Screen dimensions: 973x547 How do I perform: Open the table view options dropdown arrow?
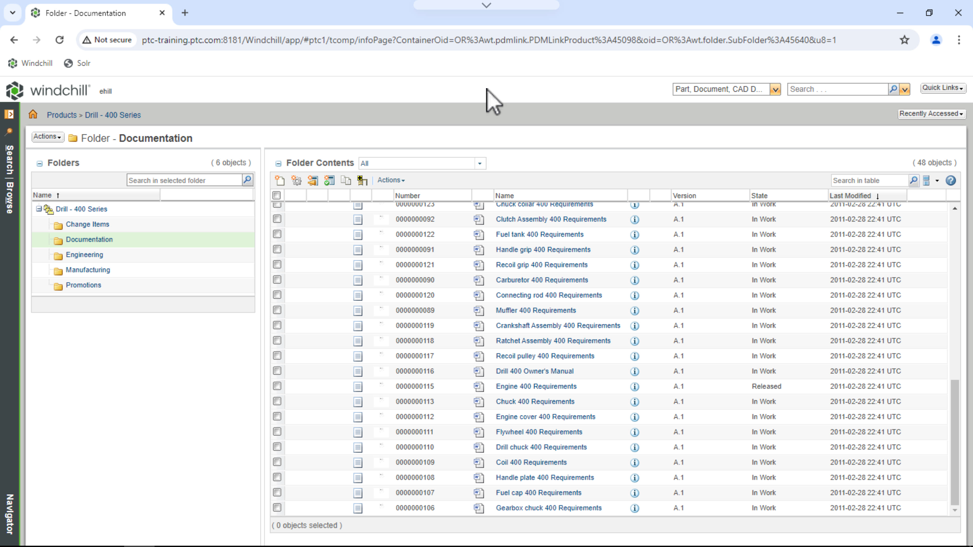pos(937,181)
